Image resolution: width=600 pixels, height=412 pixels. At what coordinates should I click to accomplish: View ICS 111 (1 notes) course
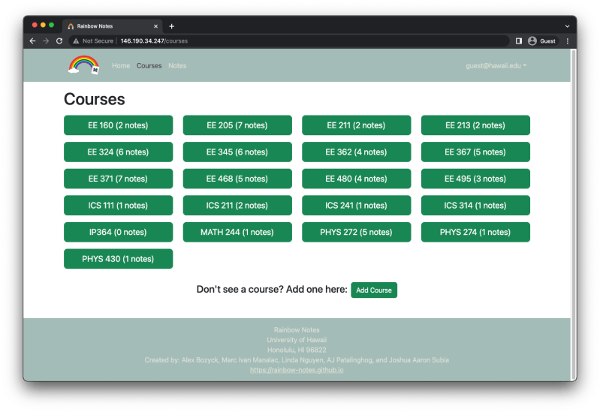click(x=118, y=206)
